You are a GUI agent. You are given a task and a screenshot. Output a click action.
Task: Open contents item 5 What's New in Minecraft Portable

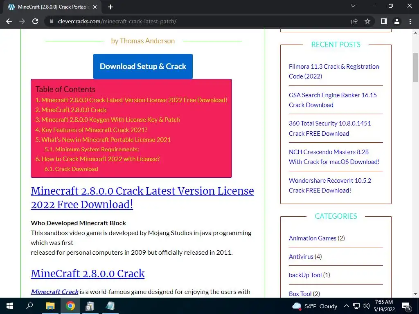click(x=103, y=140)
